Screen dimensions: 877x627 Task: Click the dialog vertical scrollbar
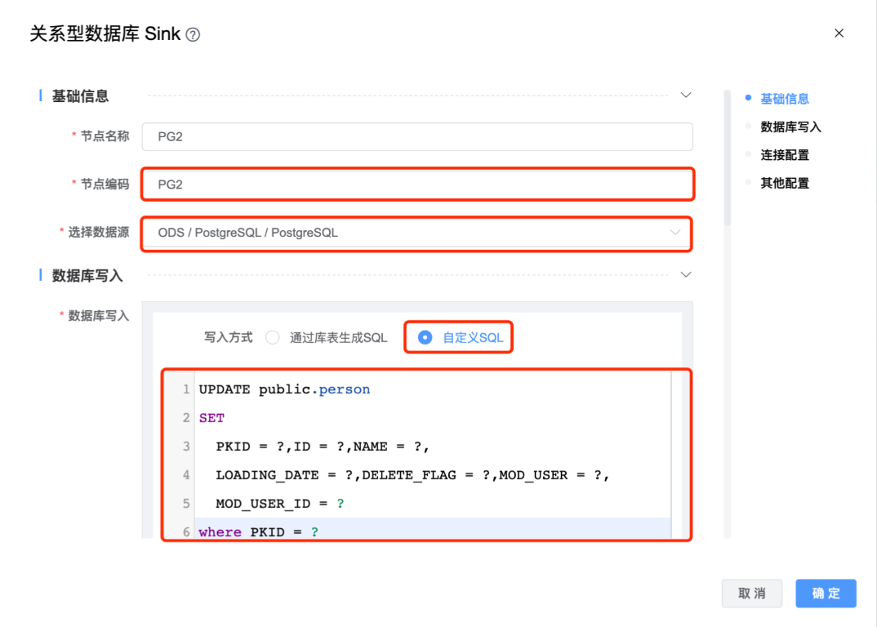[727, 157]
